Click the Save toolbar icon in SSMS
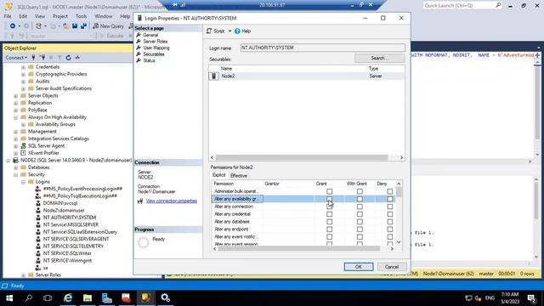Image resolution: width=544 pixels, height=306 pixels. 75,26
